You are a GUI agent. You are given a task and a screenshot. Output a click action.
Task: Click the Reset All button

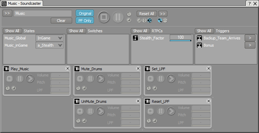point(147,14)
